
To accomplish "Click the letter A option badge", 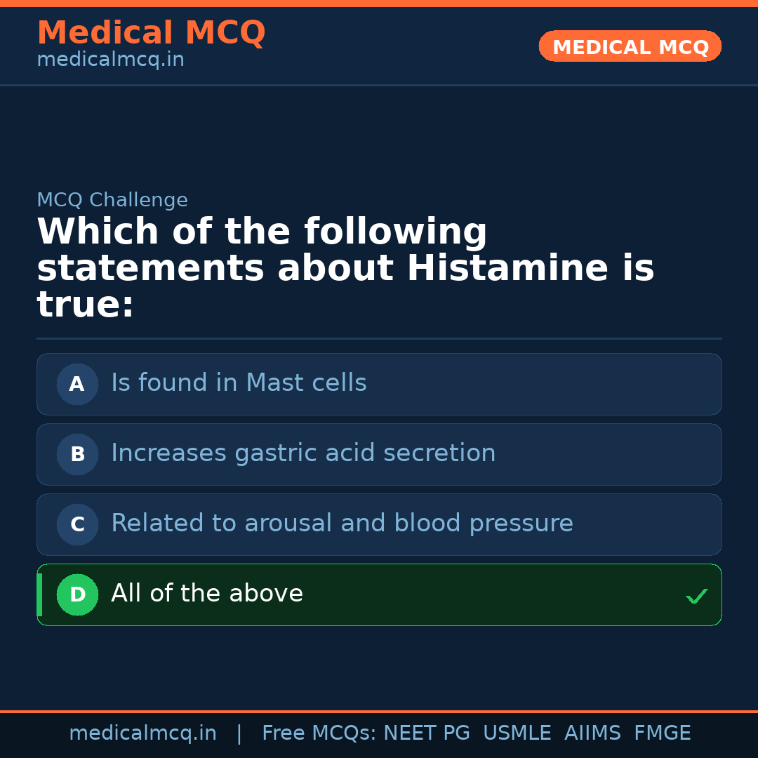I will (x=77, y=384).
